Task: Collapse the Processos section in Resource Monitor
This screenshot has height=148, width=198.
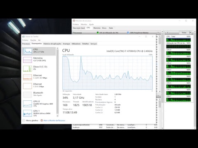Action: [158, 32]
